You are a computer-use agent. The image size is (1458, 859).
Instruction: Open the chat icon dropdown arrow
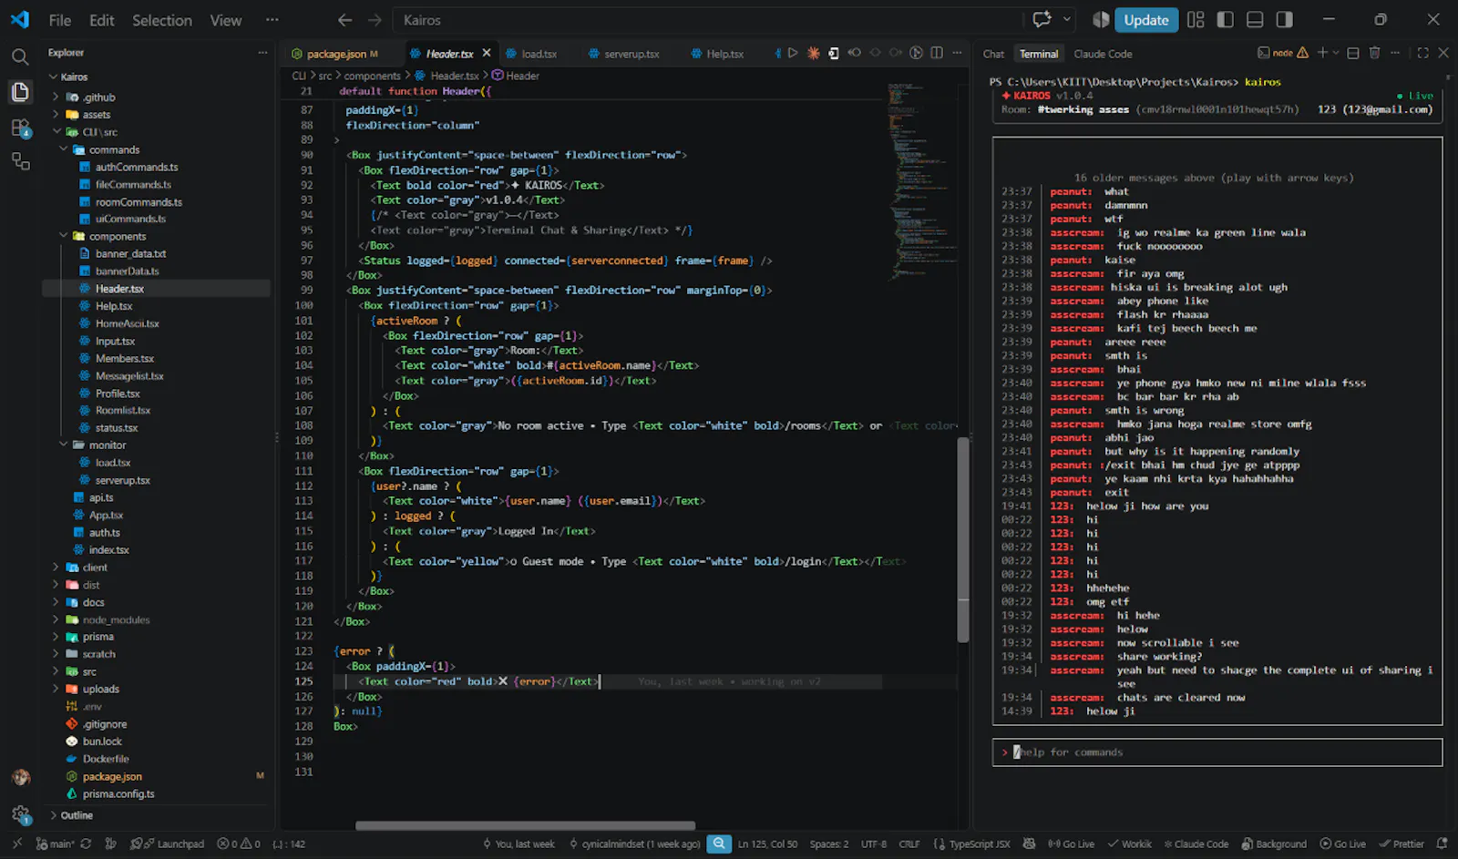click(x=1066, y=19)
